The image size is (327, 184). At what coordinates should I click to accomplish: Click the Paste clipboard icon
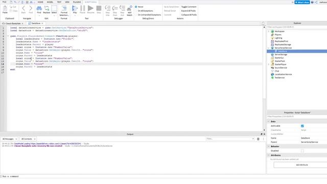tap(5, 9)
